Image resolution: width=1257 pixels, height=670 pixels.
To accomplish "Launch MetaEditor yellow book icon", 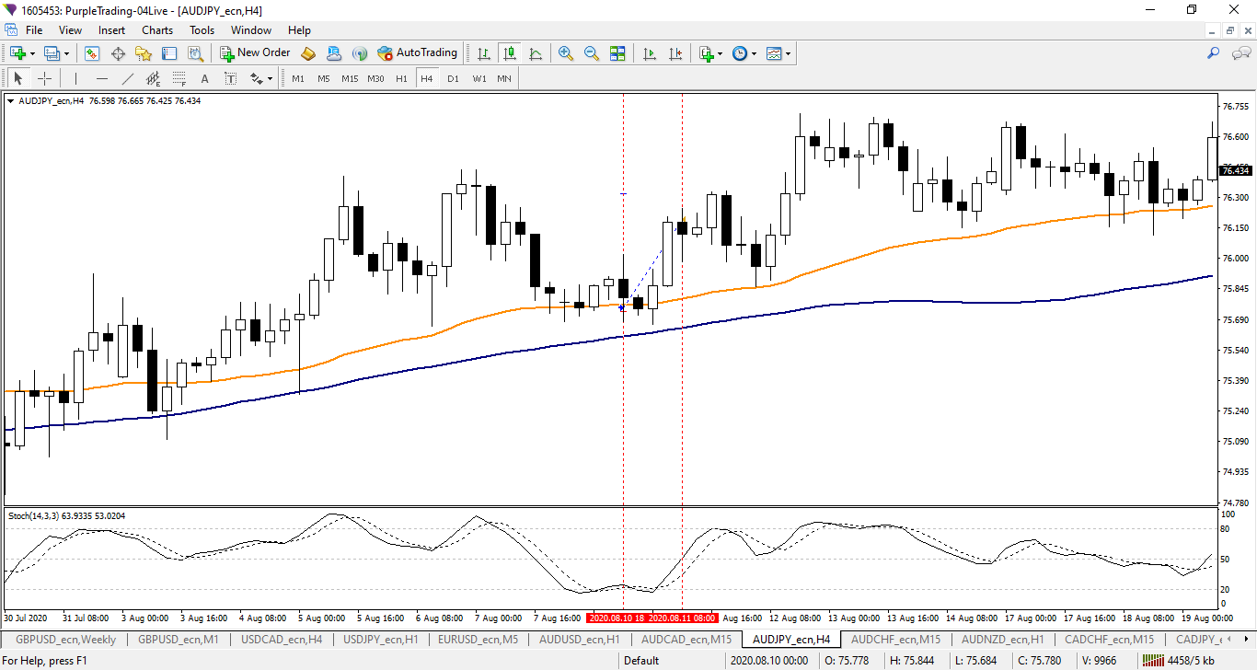I will coord(308,53).
